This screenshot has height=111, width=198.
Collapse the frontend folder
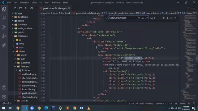[25, 67]
